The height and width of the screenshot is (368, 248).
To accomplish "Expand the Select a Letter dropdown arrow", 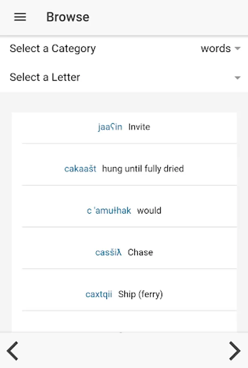I will pyautogui.click(x=237, y=78).
